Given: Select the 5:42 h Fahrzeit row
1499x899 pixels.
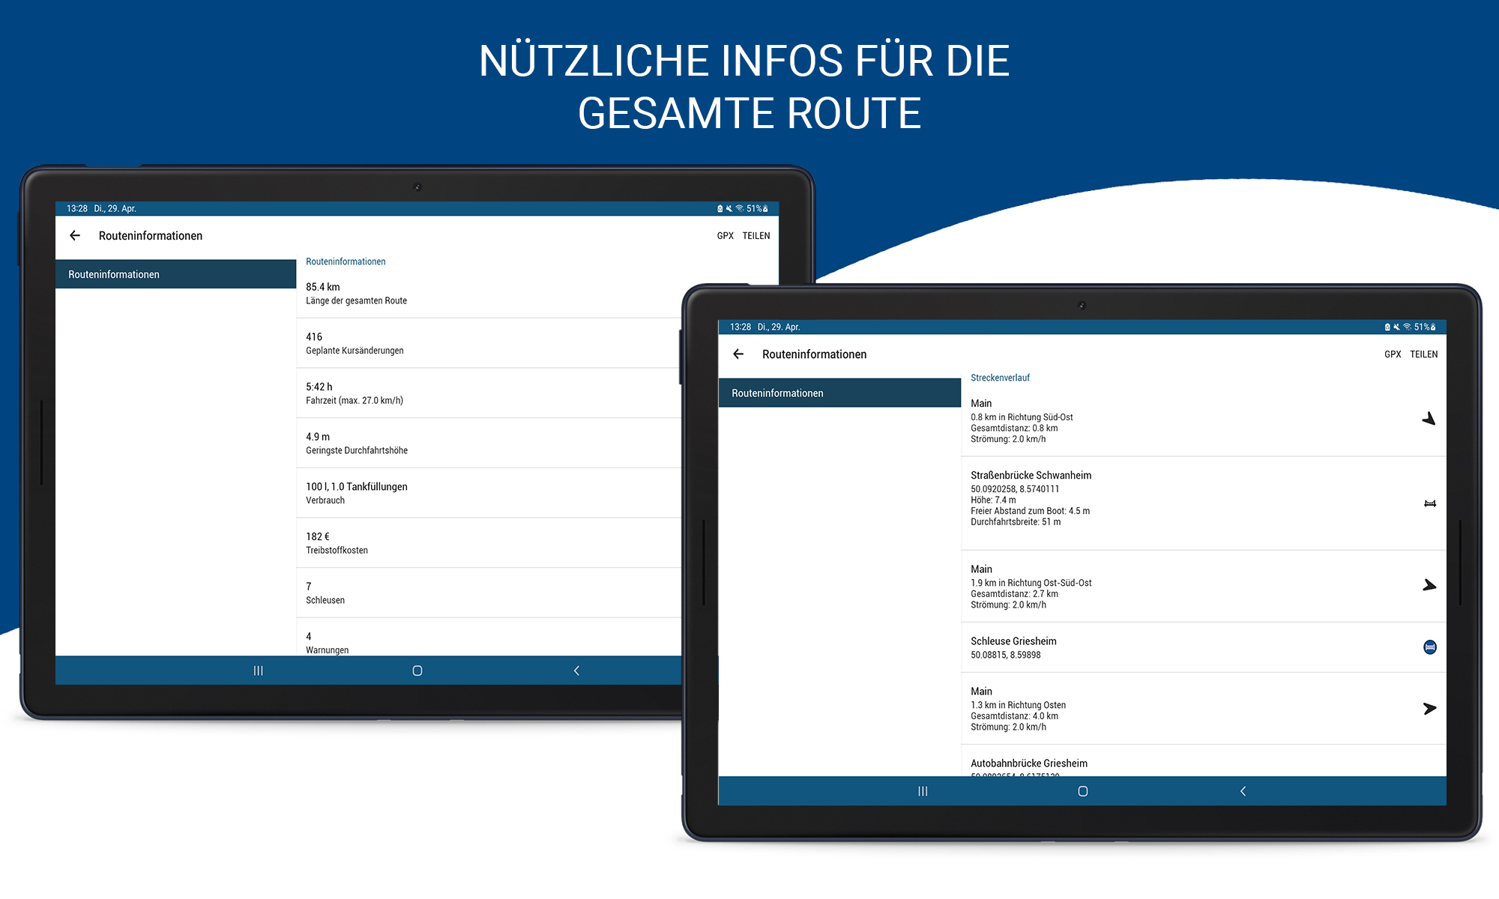Looking at the screenshot, I should click(x=489, y=393).
